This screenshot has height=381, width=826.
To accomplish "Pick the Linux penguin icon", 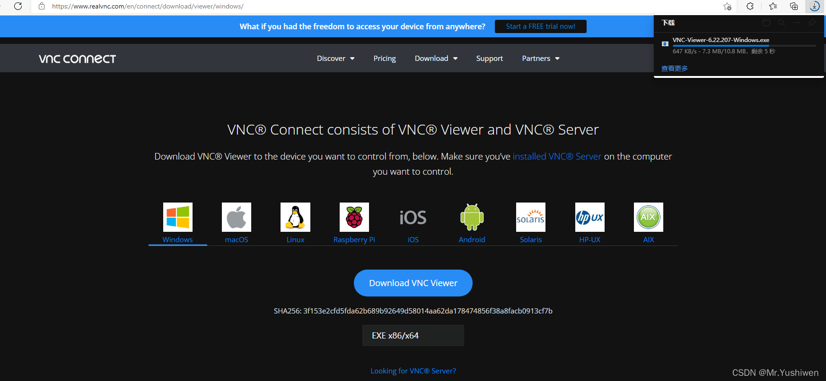I will click(295, 217).
